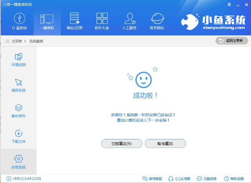The image size is (251, 183).
Task: Open the 备份资料 sidebar step
Action: (x=18, y=111)
